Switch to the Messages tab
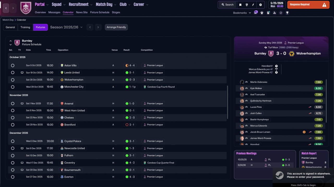 point(54,12)
